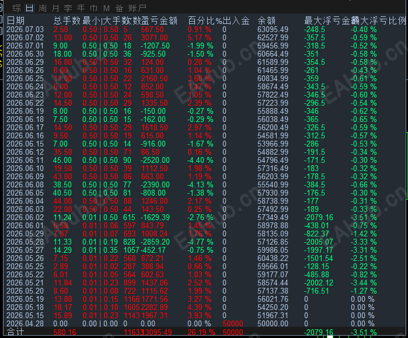Select the 日 daily tab

tap(29, 8)
